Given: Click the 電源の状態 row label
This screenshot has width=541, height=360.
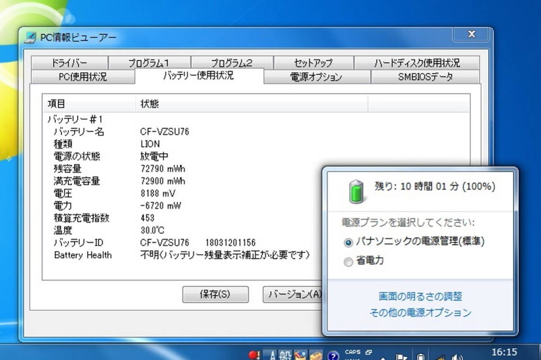Looking at the screenshot, I should coord(77,157).
